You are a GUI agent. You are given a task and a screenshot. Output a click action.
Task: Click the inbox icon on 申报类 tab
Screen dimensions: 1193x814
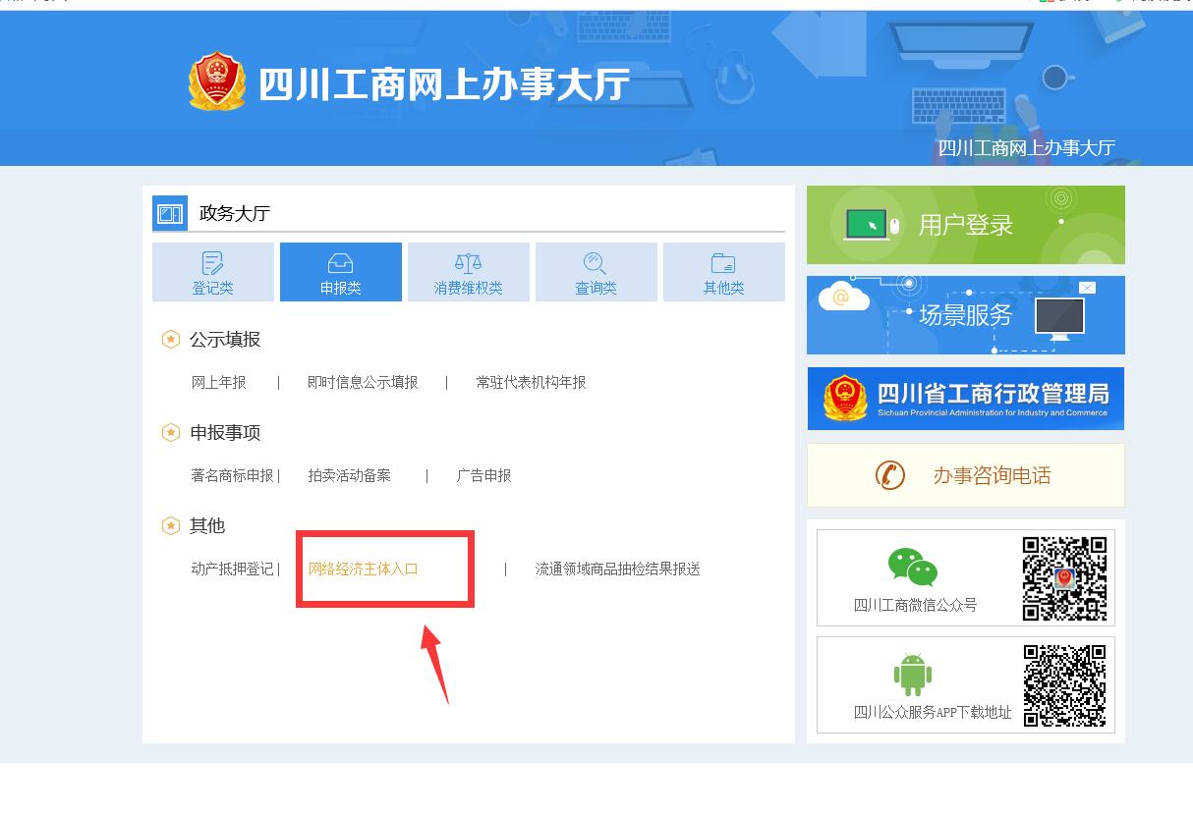pyautogui.click(x=340, y=260)
